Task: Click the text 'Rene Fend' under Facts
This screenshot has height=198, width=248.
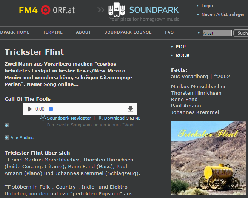Action: coord(184,100)
